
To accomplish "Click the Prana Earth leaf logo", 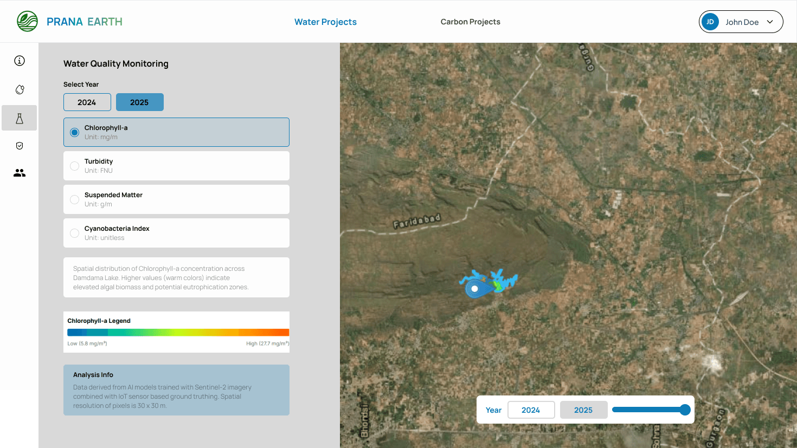I will 27,22.
